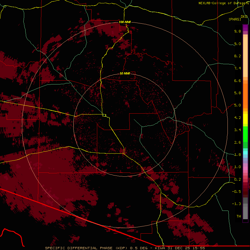Click the 100 NMI range ring label

(x=125, y=22)
